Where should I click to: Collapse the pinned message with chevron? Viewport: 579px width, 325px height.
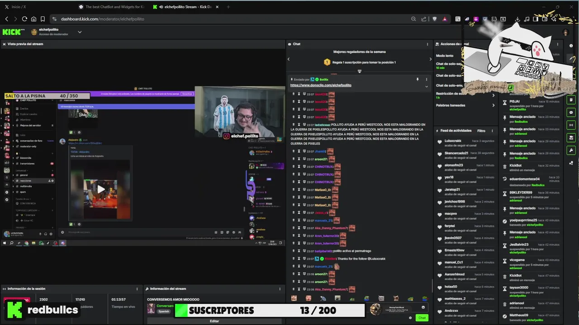(x=426, y=86)
